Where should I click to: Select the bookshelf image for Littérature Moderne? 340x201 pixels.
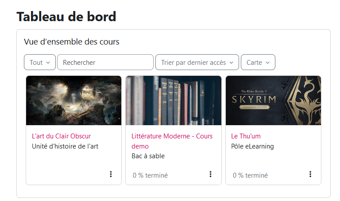click(x=174, y=100)
